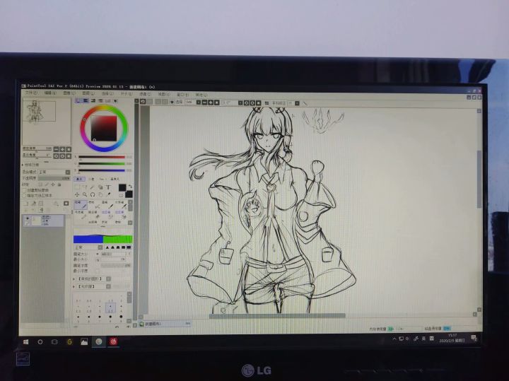Select the Eyedropper color picker tool
This screenshot has height=381, width=509.
[108, 194]
